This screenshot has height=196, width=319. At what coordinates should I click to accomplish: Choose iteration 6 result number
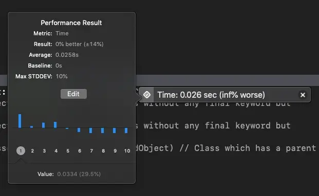(x=80, y=151)
